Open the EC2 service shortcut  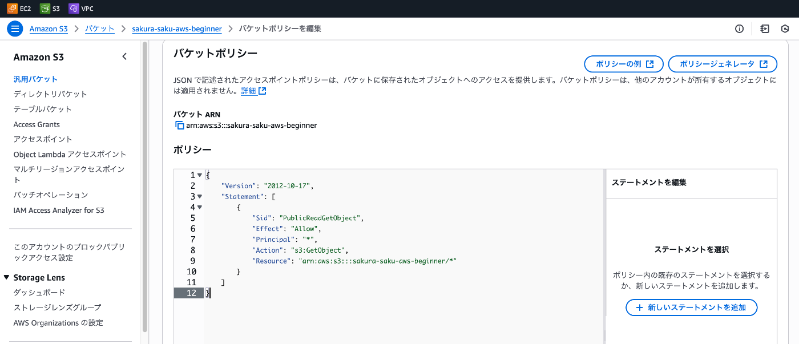pos(19,9)
